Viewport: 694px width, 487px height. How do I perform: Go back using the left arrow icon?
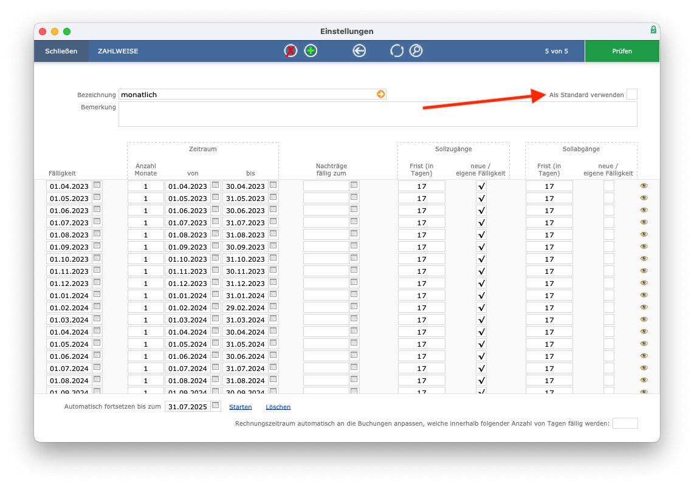[359, 51]
